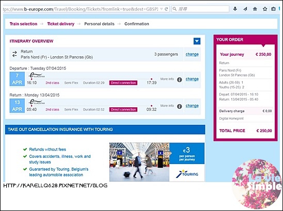Open the browser home page icon
This screenshot has width=283, height=211.
coord(255,9)
